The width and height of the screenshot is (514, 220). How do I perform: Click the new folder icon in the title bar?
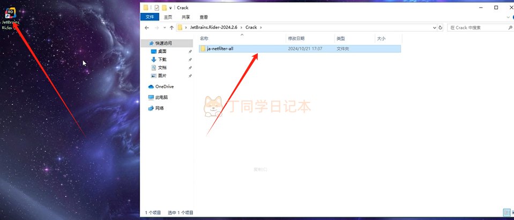coord(165,8)
